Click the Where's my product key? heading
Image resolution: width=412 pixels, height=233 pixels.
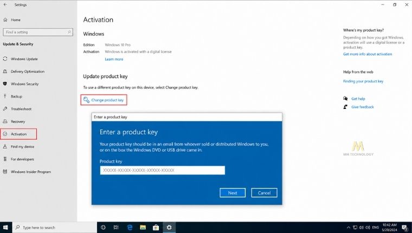click(x=363, y=30)
